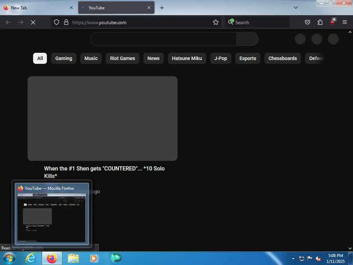Click the Firefox taskbar icon
353x265 pixels.
(x=52, y=258)
